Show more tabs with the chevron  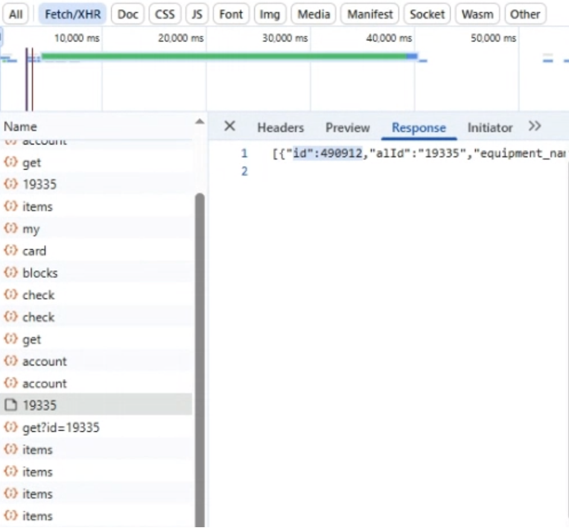pos(534,127)
